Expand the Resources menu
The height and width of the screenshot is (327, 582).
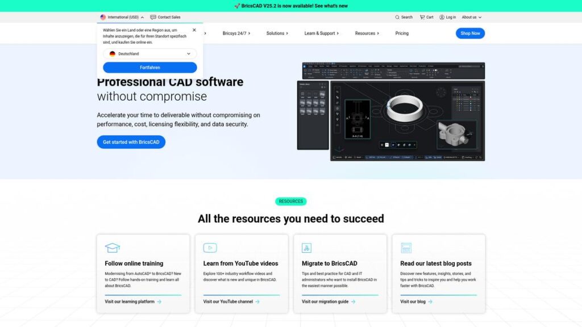coord(367,33)
